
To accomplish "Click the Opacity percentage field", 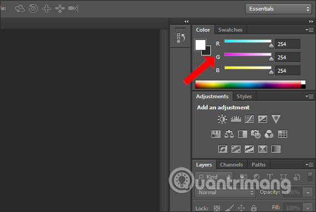I will click(x=293, y=193).
